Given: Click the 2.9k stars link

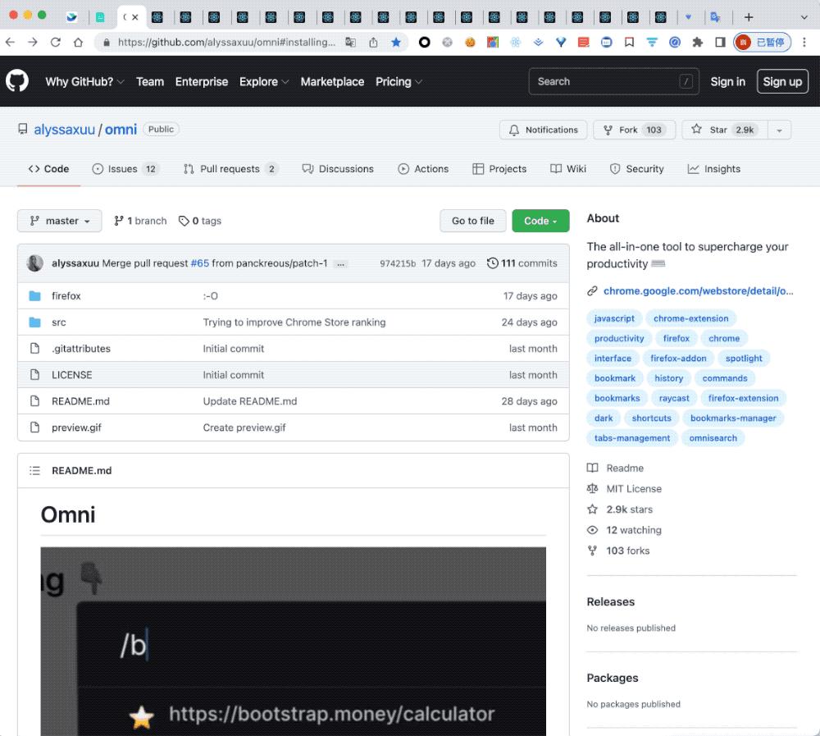Looking at the screenshot, I should 629,510.
